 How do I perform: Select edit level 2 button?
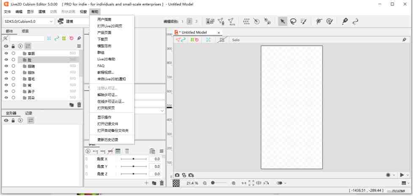pos(189,22)
